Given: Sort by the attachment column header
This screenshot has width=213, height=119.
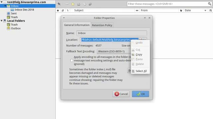Looking at the screenshot, I should [63, 10].
